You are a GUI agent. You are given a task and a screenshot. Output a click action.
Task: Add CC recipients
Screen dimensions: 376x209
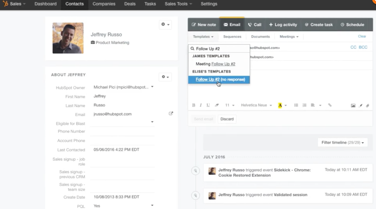click(353, 47)
